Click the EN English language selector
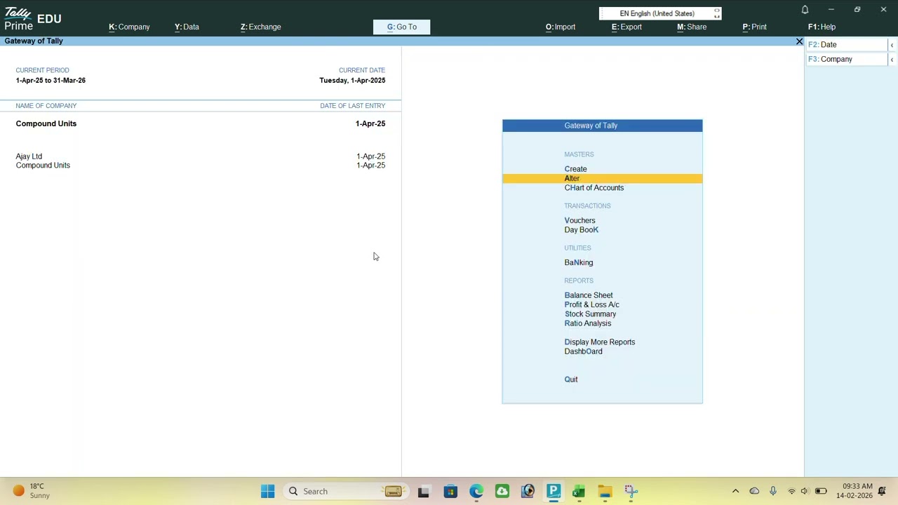 [x=657, y=13]
